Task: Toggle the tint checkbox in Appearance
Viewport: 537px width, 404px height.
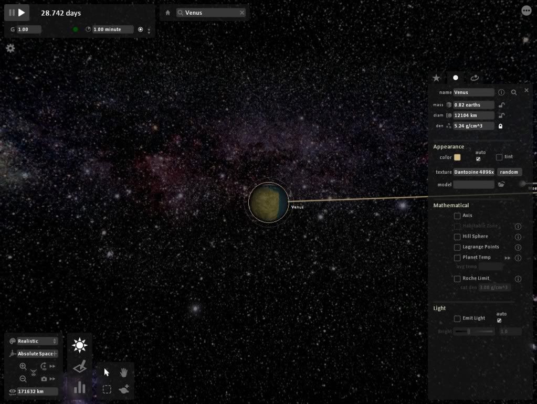Action: point(499,157)
